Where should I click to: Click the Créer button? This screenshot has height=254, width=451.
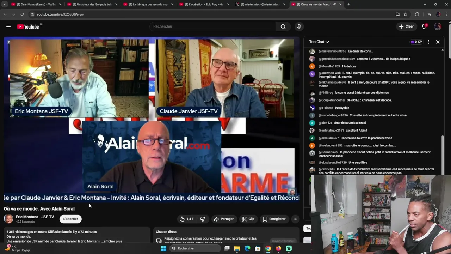point(406,26)
